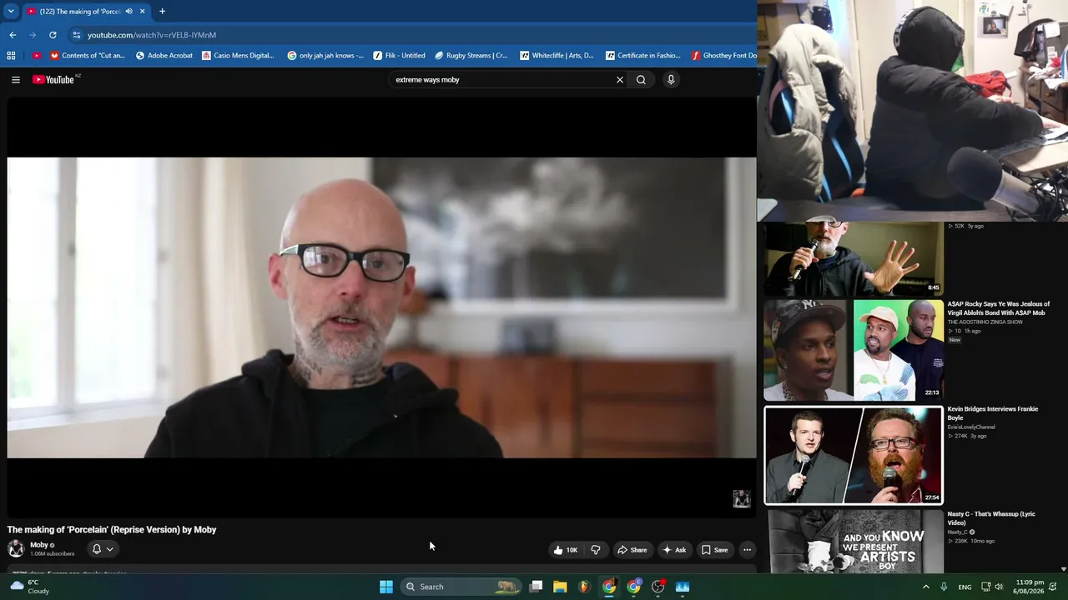
Task: Reload the current YouTube page
Action: pos(53,35)
